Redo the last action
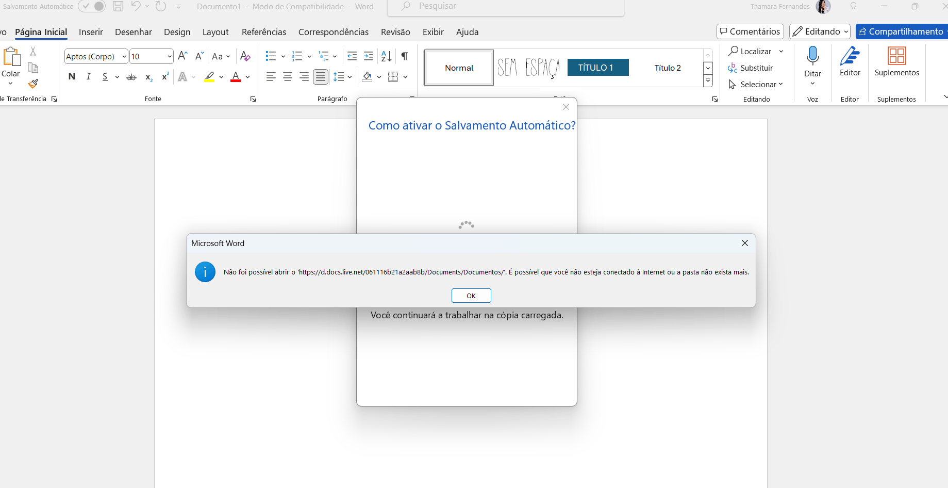Viewport: 948px width, 488px height. pyautogui.click(x=161, y=6)
